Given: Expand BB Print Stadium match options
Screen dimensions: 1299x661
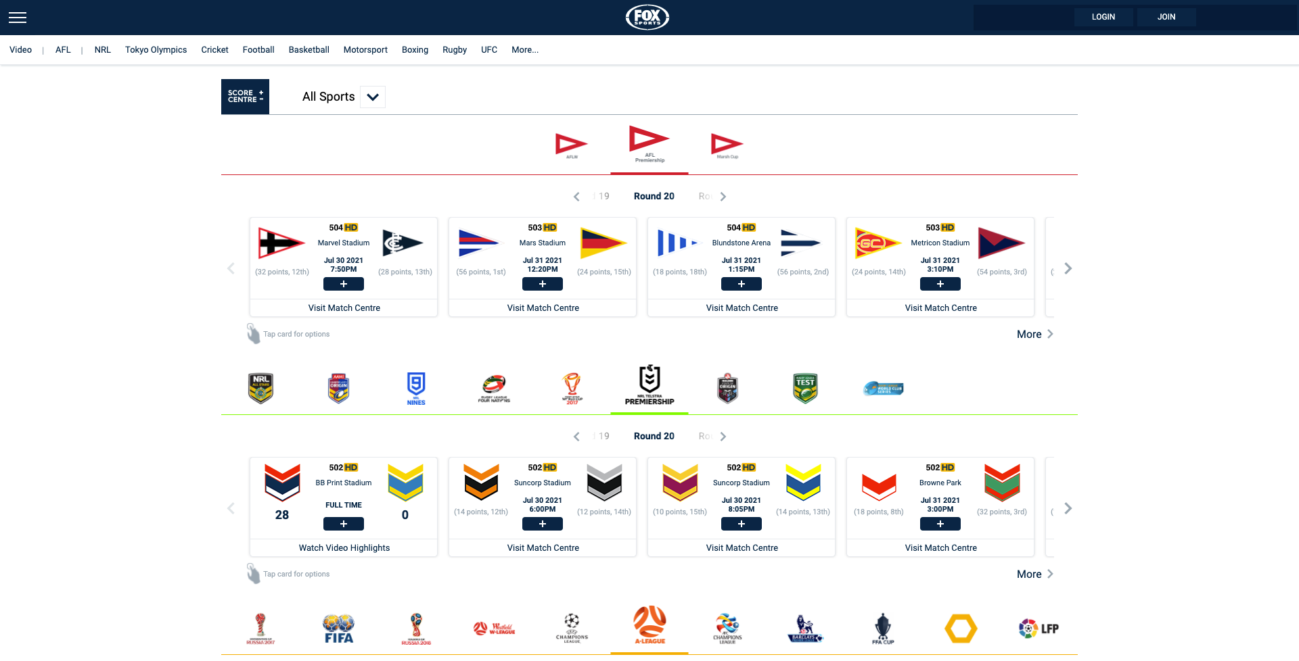Looking at the screenshot, I should [x=344, y=524].
